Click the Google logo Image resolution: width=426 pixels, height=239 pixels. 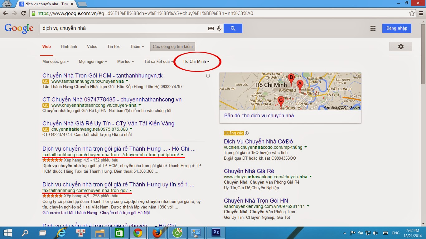[x=19, y=28]
